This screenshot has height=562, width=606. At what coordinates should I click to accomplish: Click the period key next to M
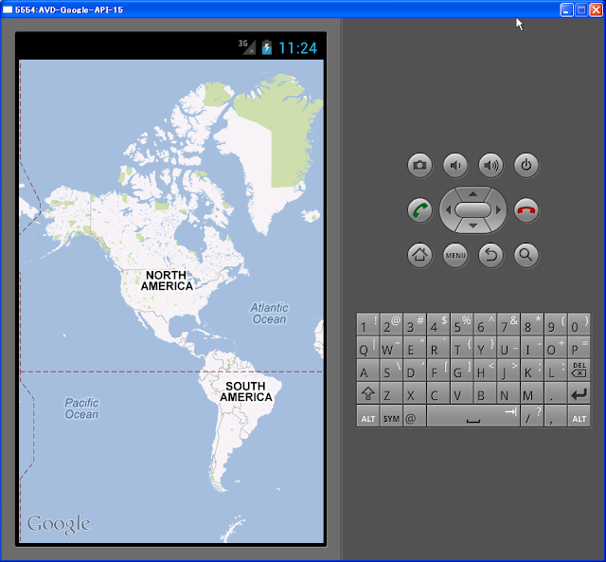(556, 393)
